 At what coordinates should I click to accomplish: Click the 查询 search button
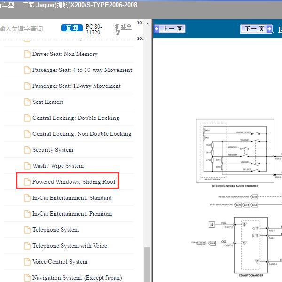(x=72, y=28)
